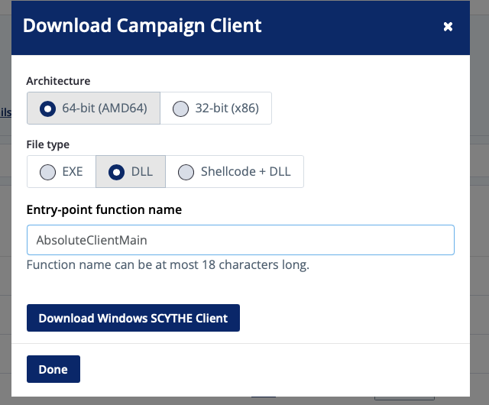Choose Shellcode + DLL file type
This screenshot has height=405, width=489.
235,172
